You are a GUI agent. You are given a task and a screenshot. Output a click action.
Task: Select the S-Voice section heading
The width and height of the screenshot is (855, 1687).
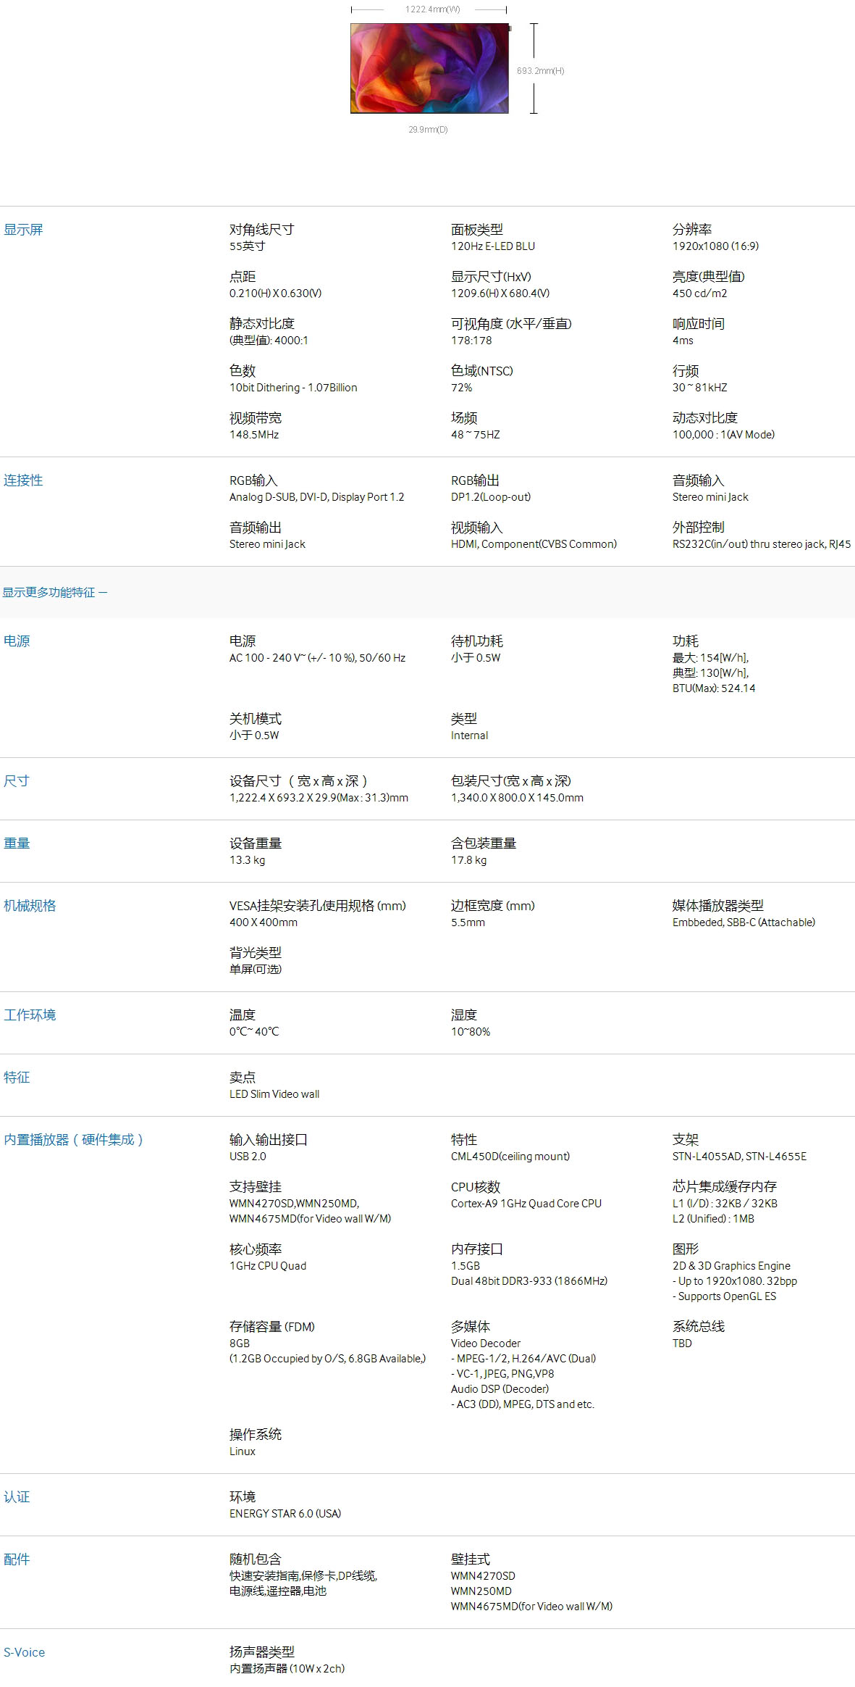(25, 1652)
